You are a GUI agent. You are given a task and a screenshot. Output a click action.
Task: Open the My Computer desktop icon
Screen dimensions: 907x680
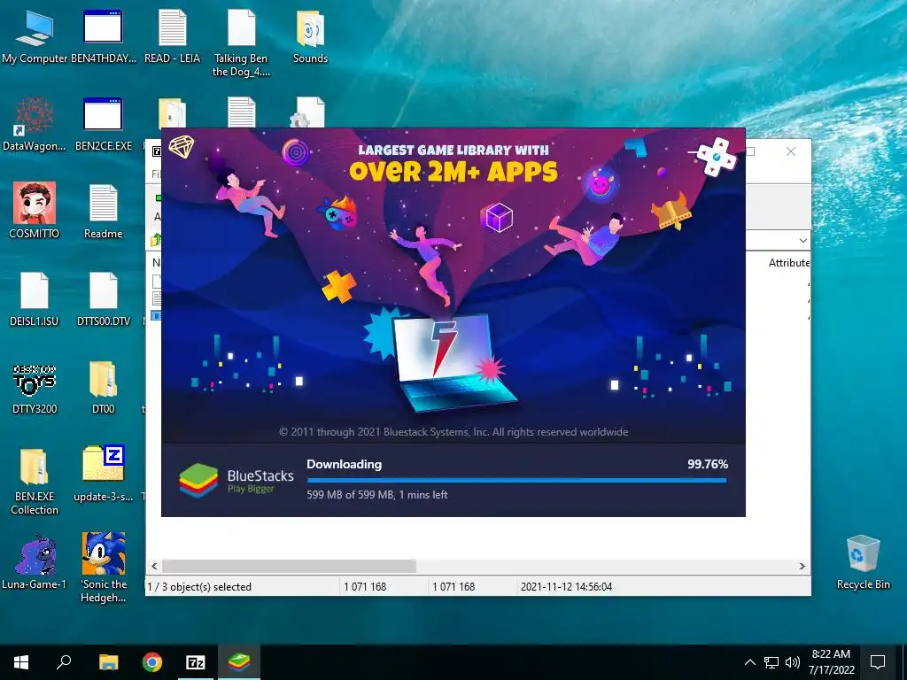coord(35,35)
